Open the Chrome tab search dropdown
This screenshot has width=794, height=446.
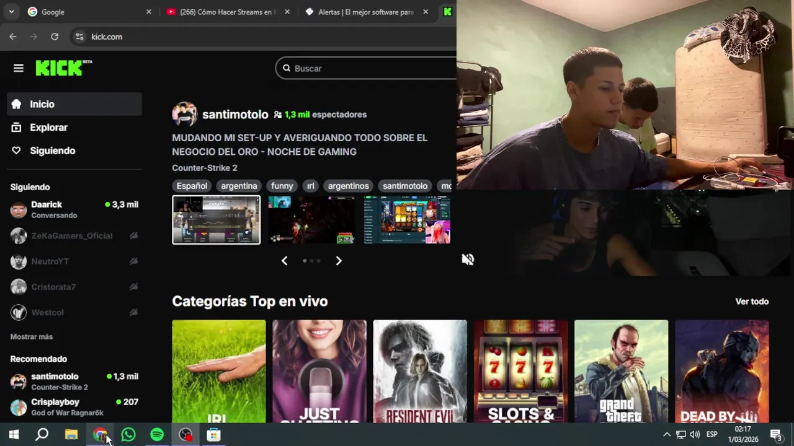[11, 12]
